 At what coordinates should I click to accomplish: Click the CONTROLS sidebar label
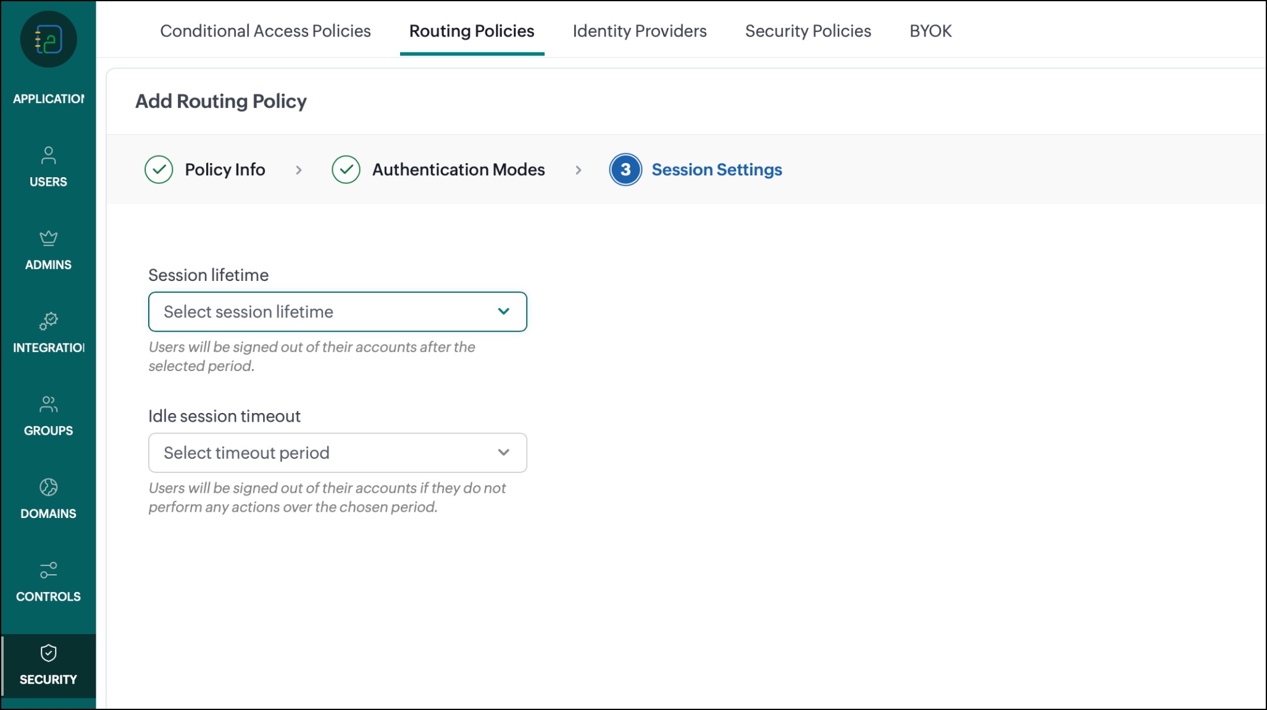(48, 597)
